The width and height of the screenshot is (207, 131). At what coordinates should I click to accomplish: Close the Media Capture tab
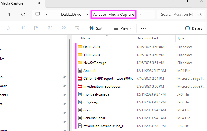click(x=39, y=3)
